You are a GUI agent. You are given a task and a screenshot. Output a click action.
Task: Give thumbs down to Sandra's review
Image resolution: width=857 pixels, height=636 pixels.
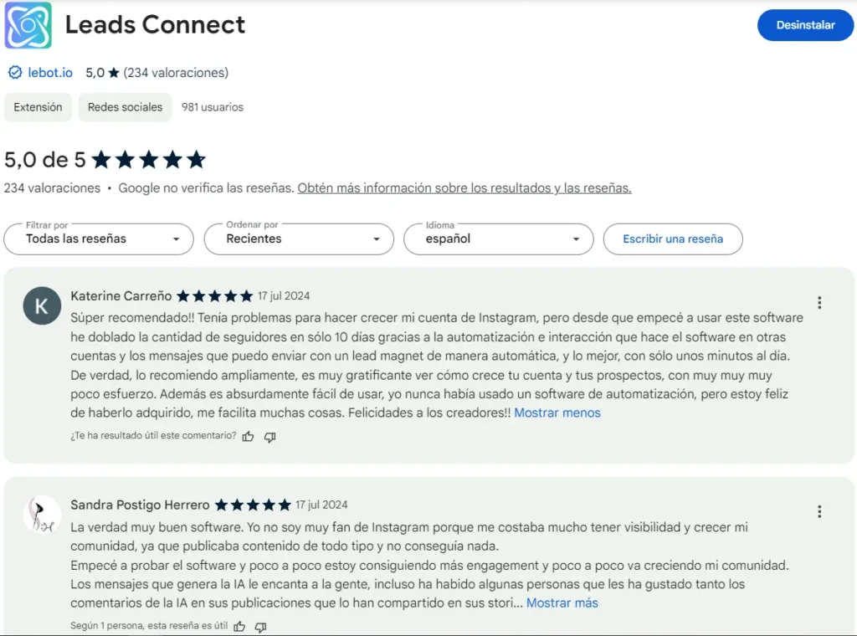click(x=259, y=626)
